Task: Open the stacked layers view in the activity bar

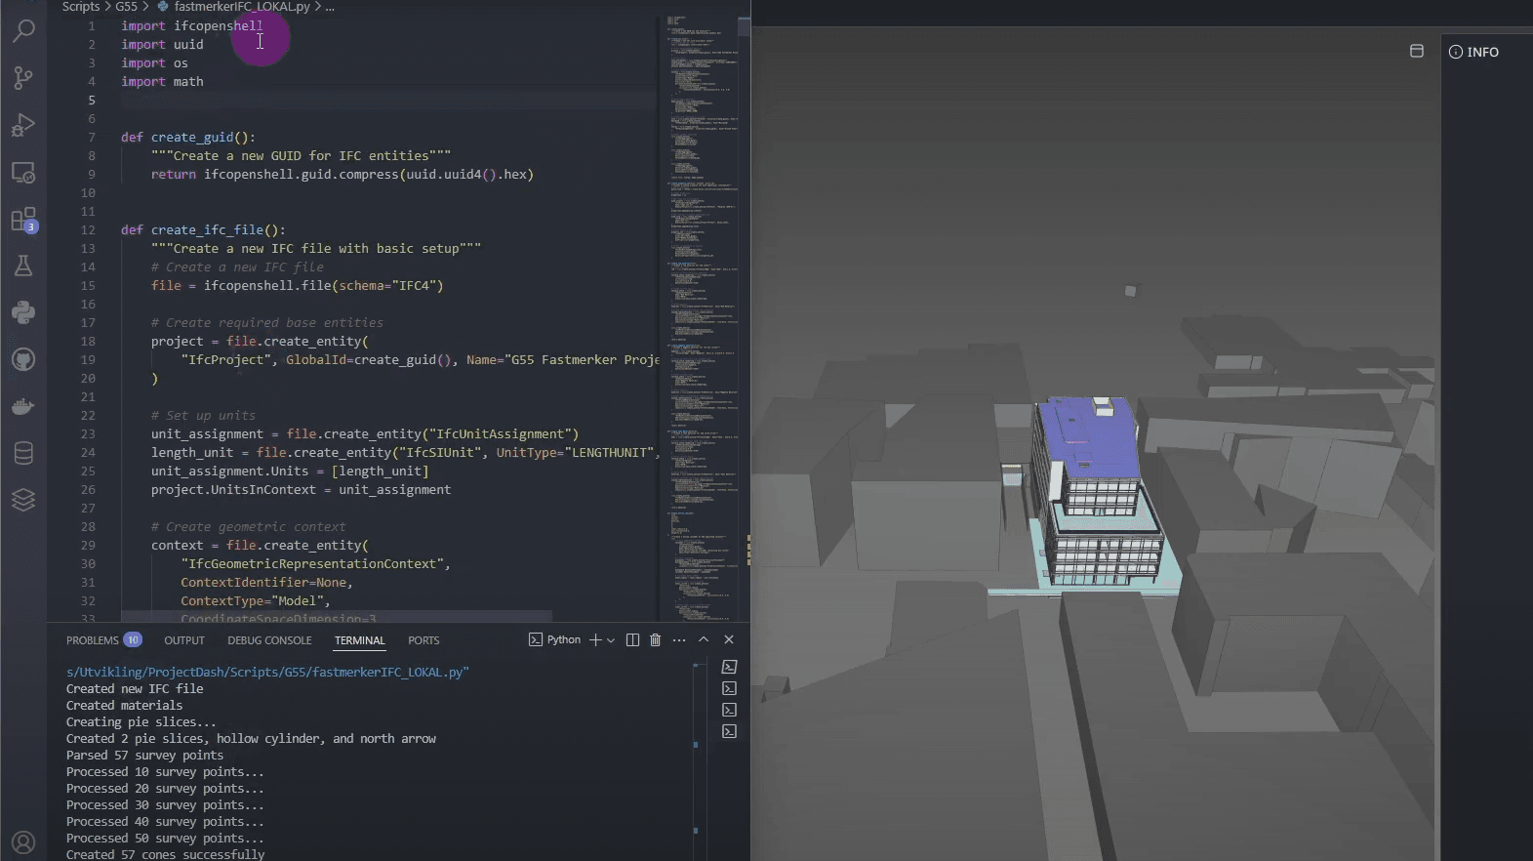Action: [x=23, y=500]
